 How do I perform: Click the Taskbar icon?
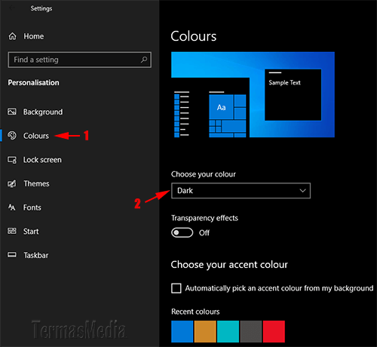(x=12, y=255)
